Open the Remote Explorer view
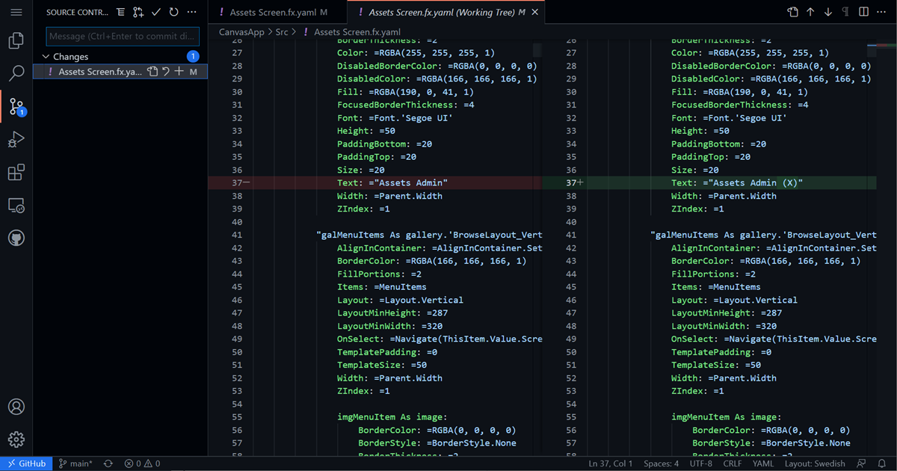The image size is (897, 471). coord(16,206)
